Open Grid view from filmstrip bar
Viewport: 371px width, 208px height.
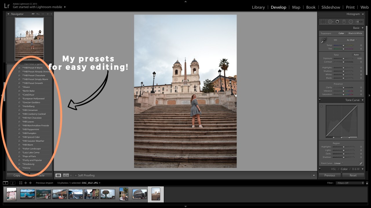pos(21,183)
